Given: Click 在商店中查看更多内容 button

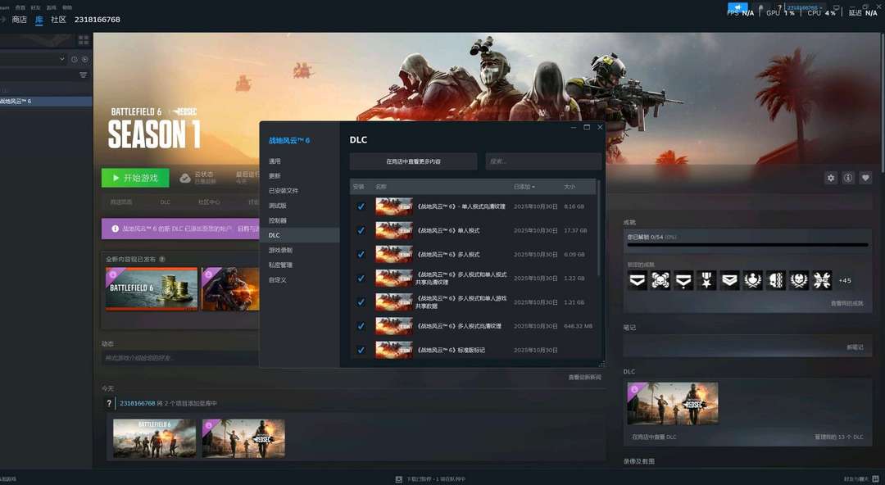Looking at the screenshot, I should click(x=413, y=161).
